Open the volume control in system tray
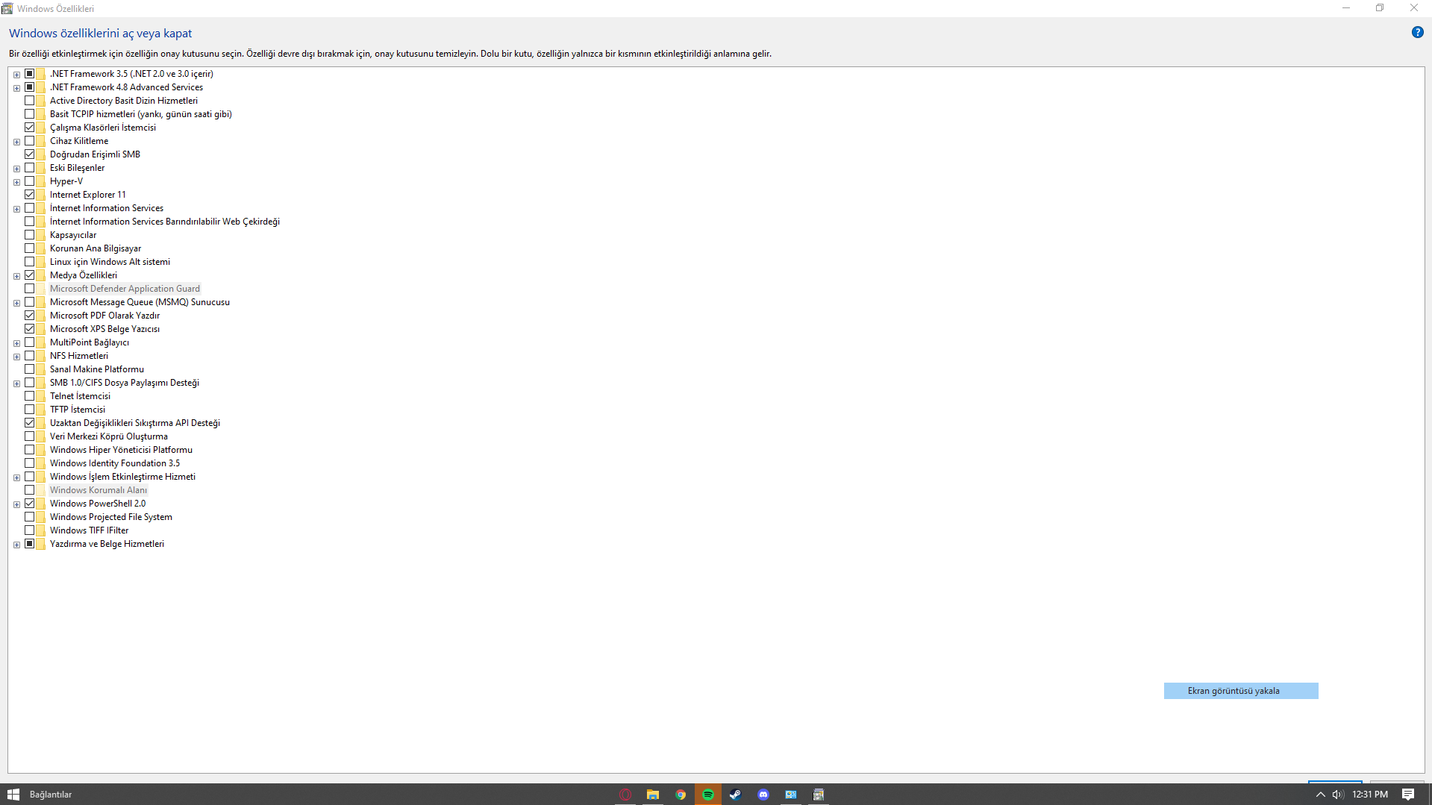 pyautogui.click(x=1338, y=795)
